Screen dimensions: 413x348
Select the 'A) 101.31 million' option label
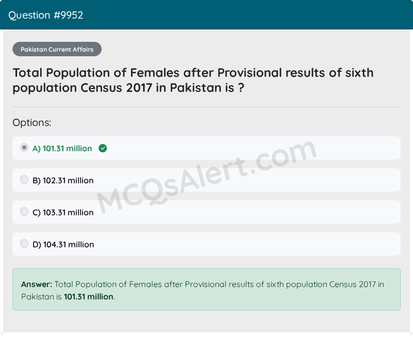pyautogui.click(x=62, y=149)
